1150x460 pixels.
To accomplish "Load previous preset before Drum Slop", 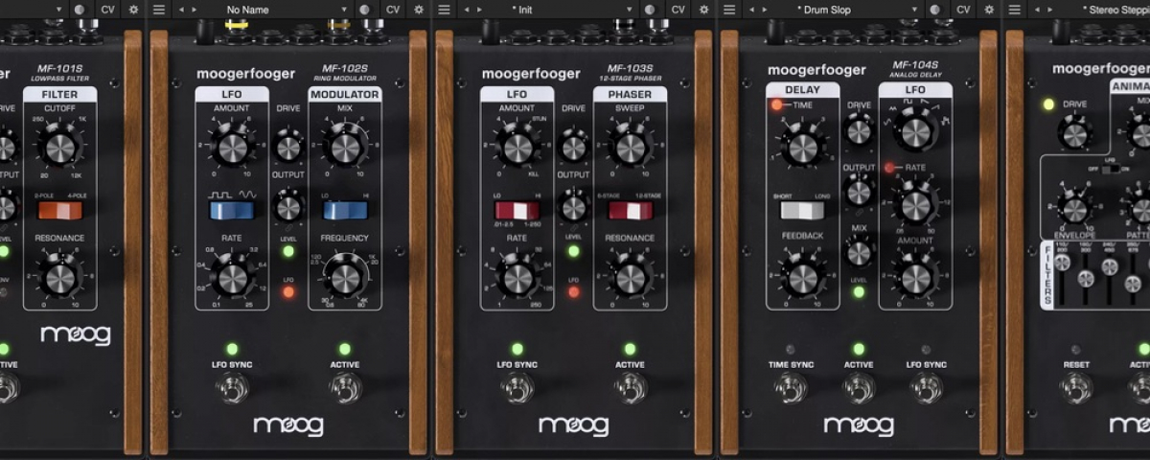I will (x=753, y=9).
